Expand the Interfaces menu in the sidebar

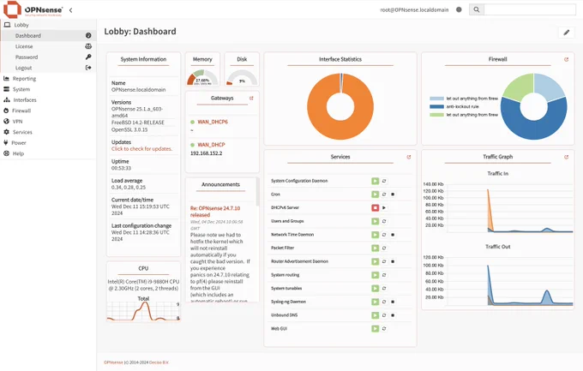pyautogui.click(x=48, y=100)
